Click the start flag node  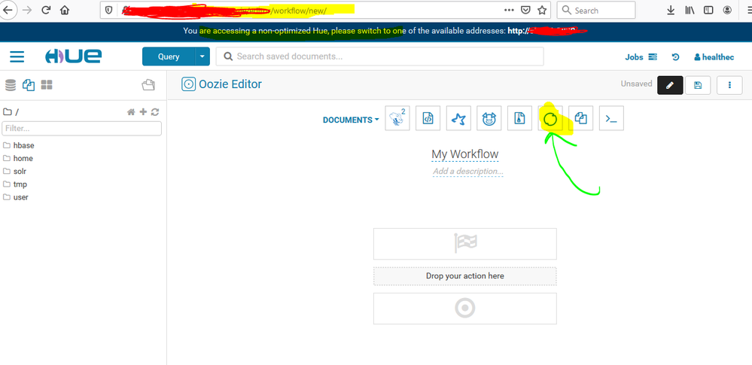pos(464,244)
